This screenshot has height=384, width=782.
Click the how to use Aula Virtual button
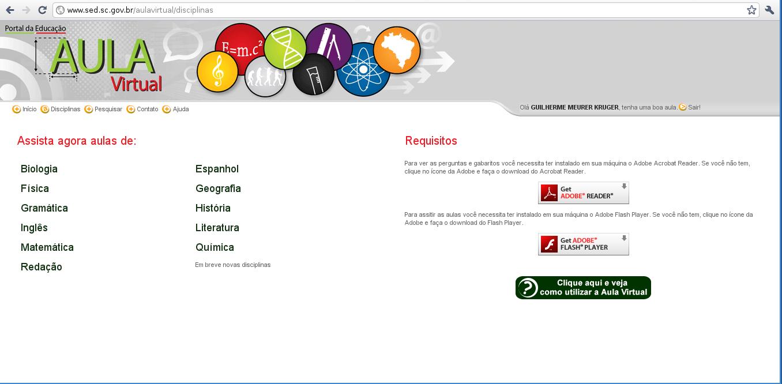[x=583, y=288]
